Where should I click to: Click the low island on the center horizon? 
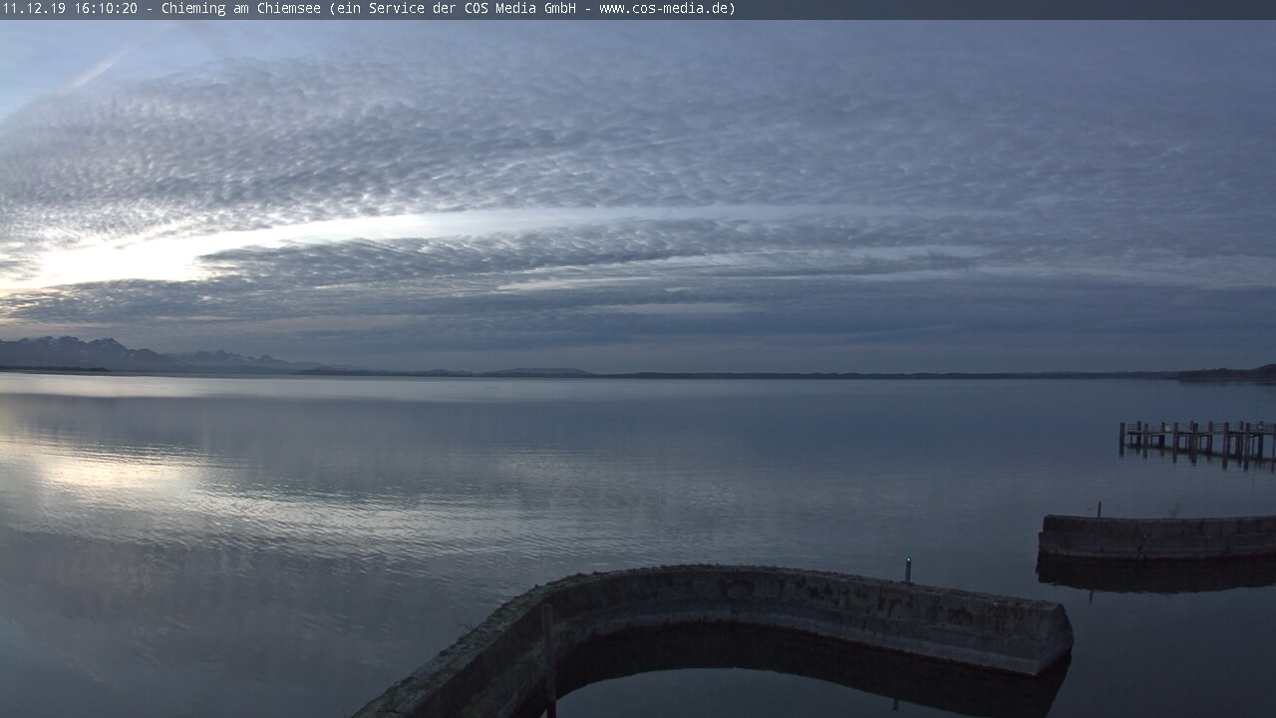tap(538, 372)
